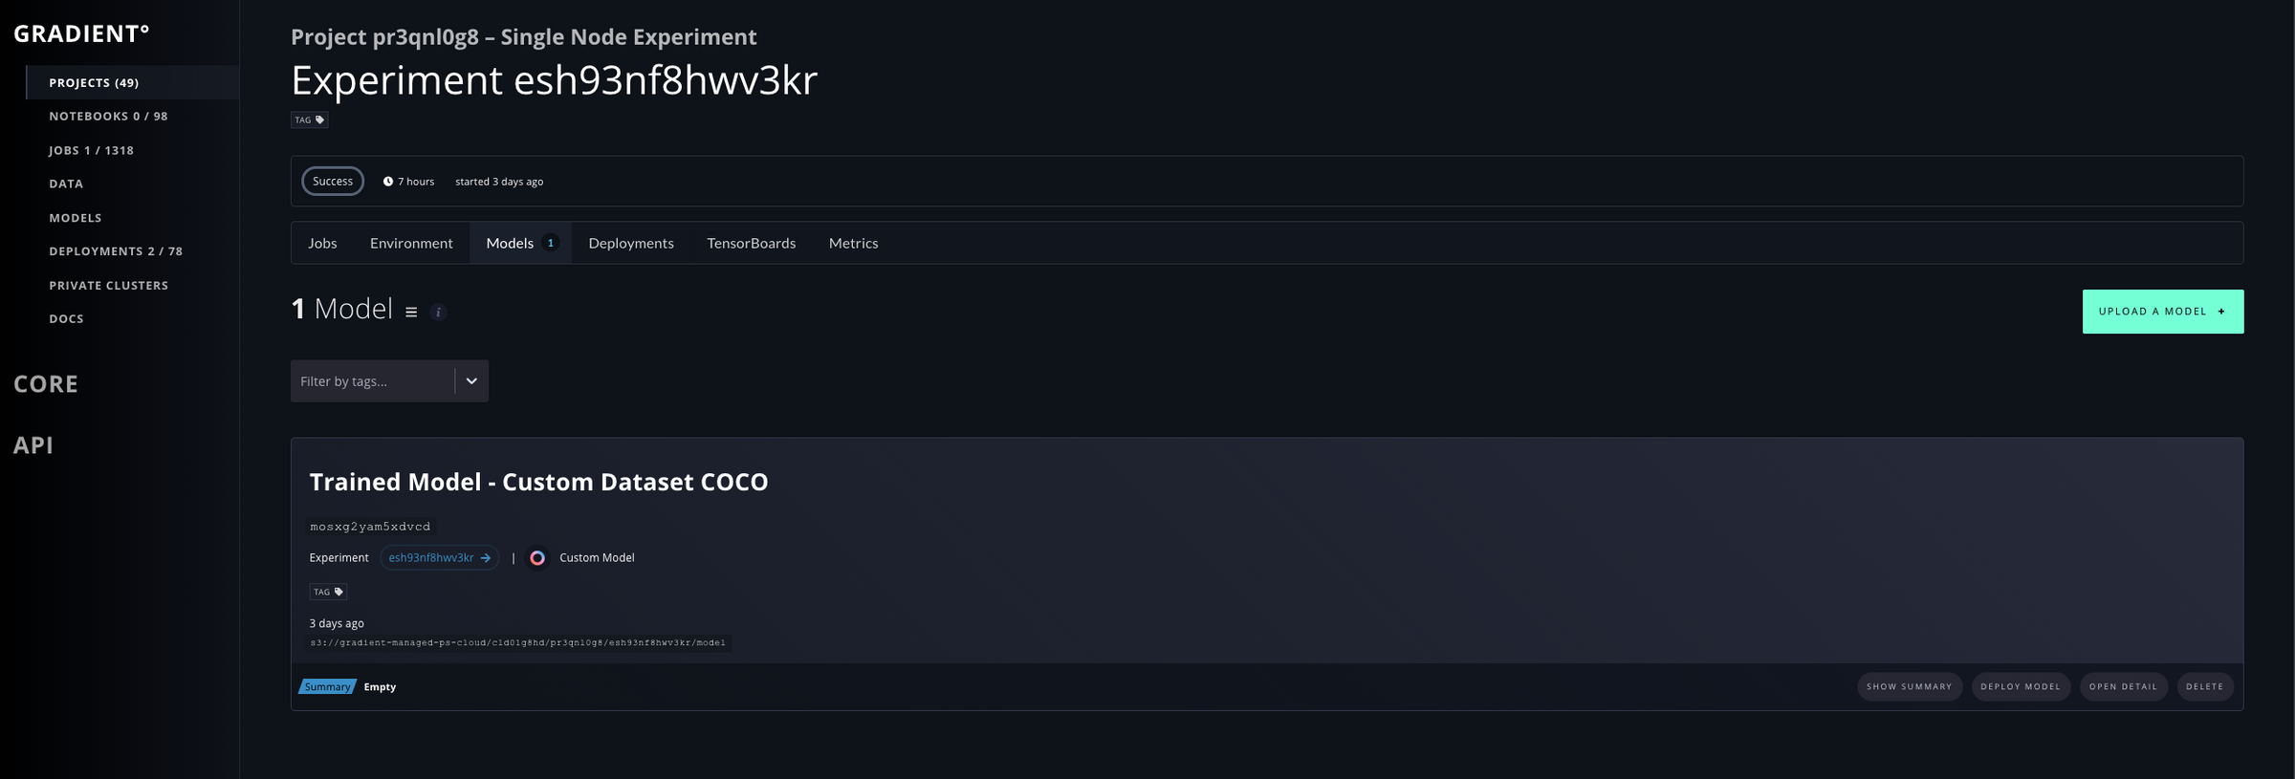Follow the esh93nf8hwv3kr experiment link
The height and width of the screenshot is (779, 2295).
coord(439,557)
